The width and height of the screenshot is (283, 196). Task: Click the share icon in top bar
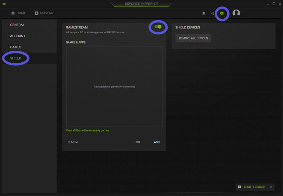click(213, 13)
